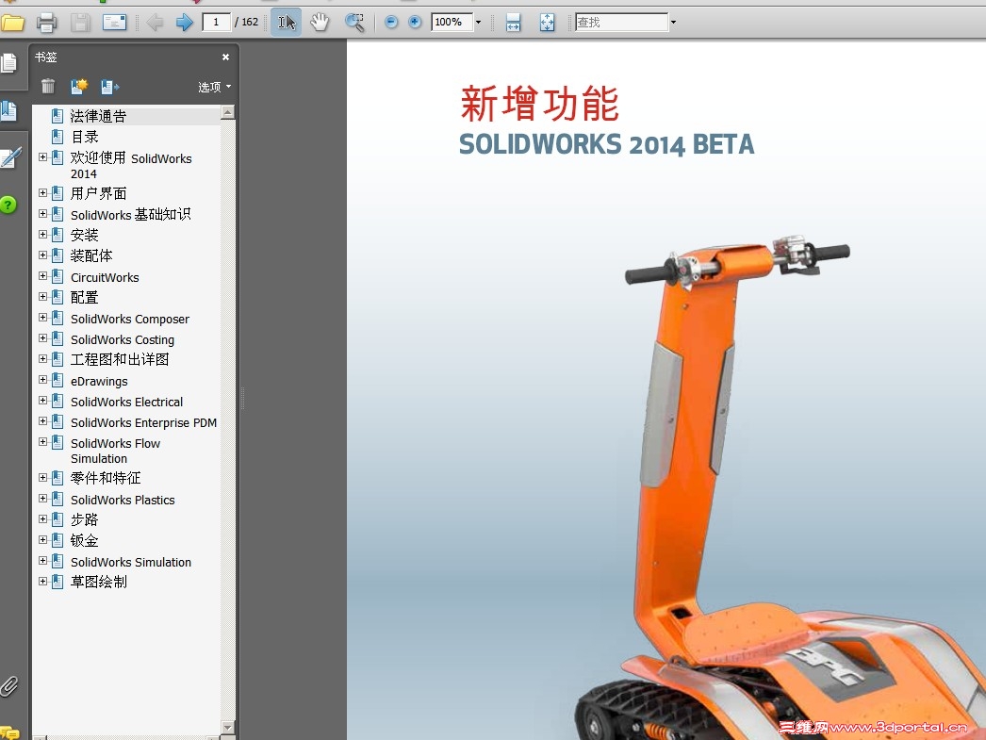Viewport: 986px width, 740px height.
Task: Open attachments paperclip panel
Action: [8, 686]
